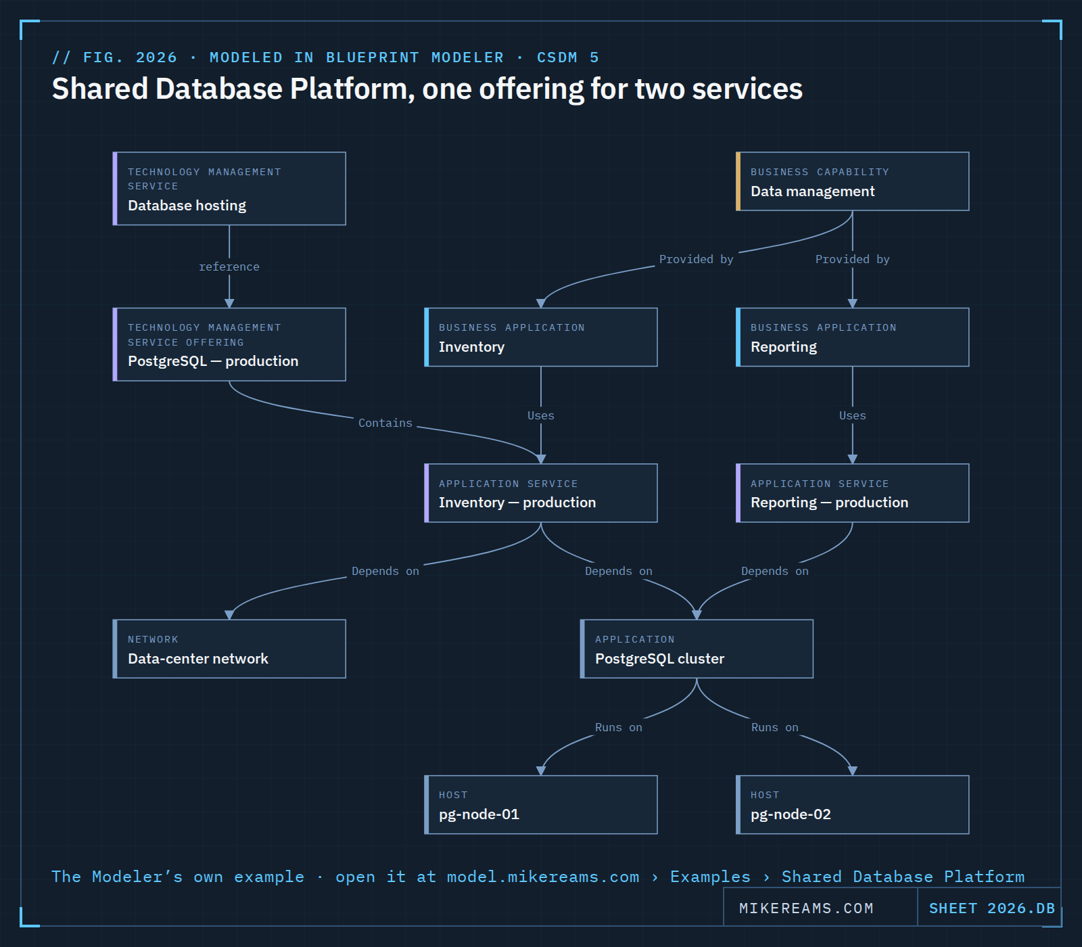The width and height of the screenshot is (1082, 947).
Task: Click 'Depends on' label toward Data-center network
Action: pyautogui.click(x=385, y=571)
